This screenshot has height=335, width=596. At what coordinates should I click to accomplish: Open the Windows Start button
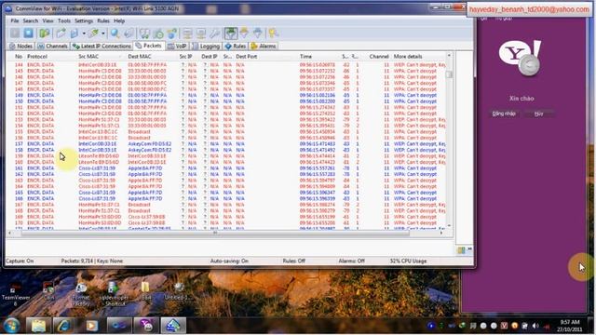[11, 325]
